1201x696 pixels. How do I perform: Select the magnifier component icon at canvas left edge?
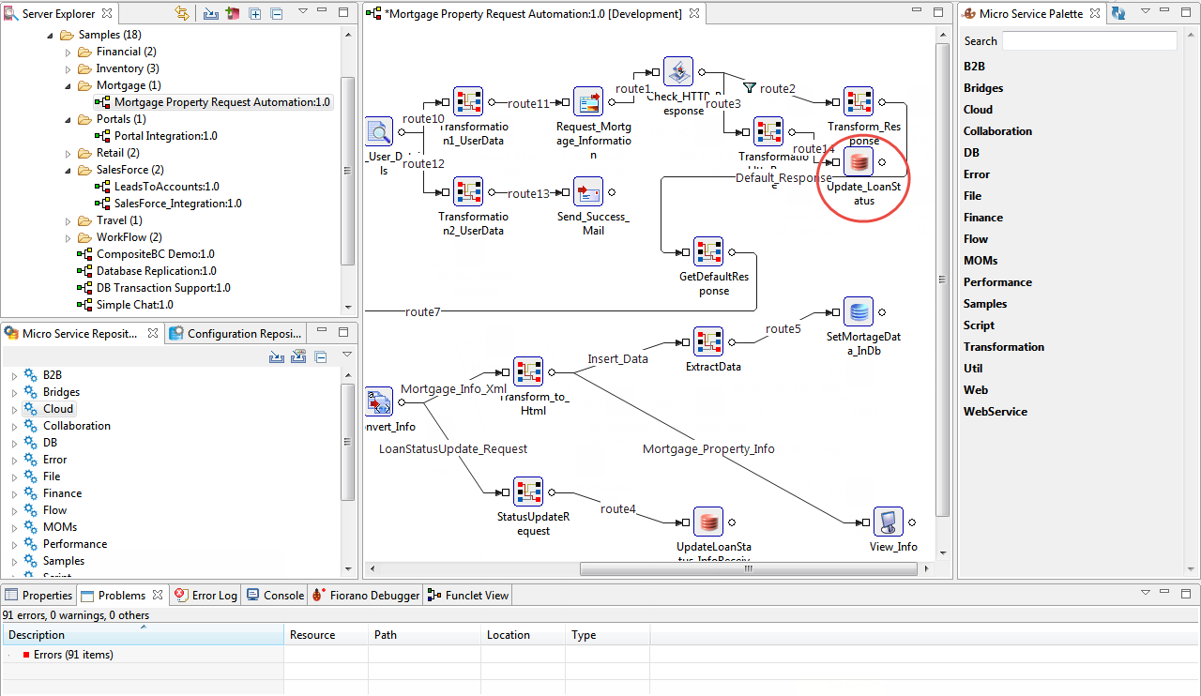coord(378,131)
